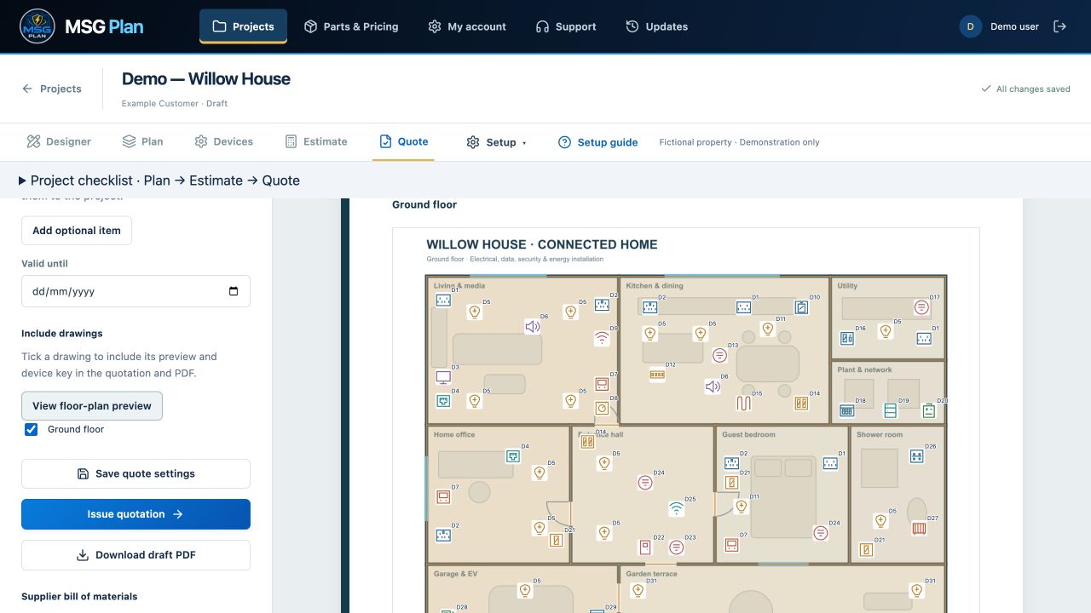Download the draft PDF

click(x=136, y=555)
